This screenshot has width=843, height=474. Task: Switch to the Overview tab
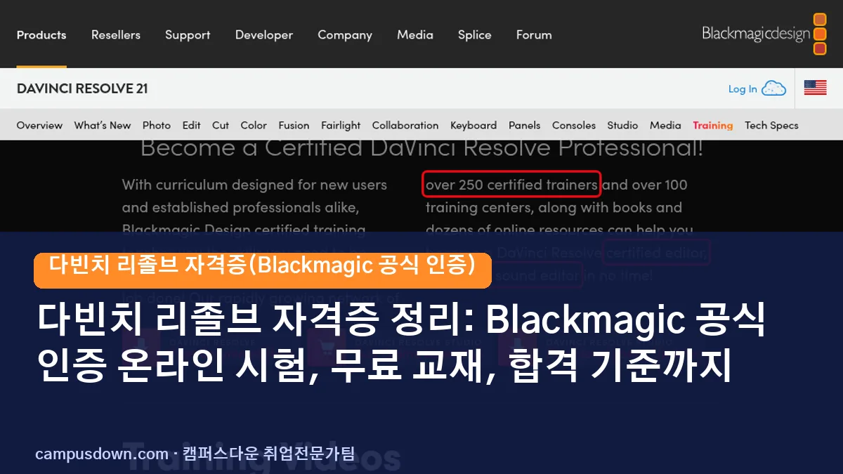(x=39, y=125)
